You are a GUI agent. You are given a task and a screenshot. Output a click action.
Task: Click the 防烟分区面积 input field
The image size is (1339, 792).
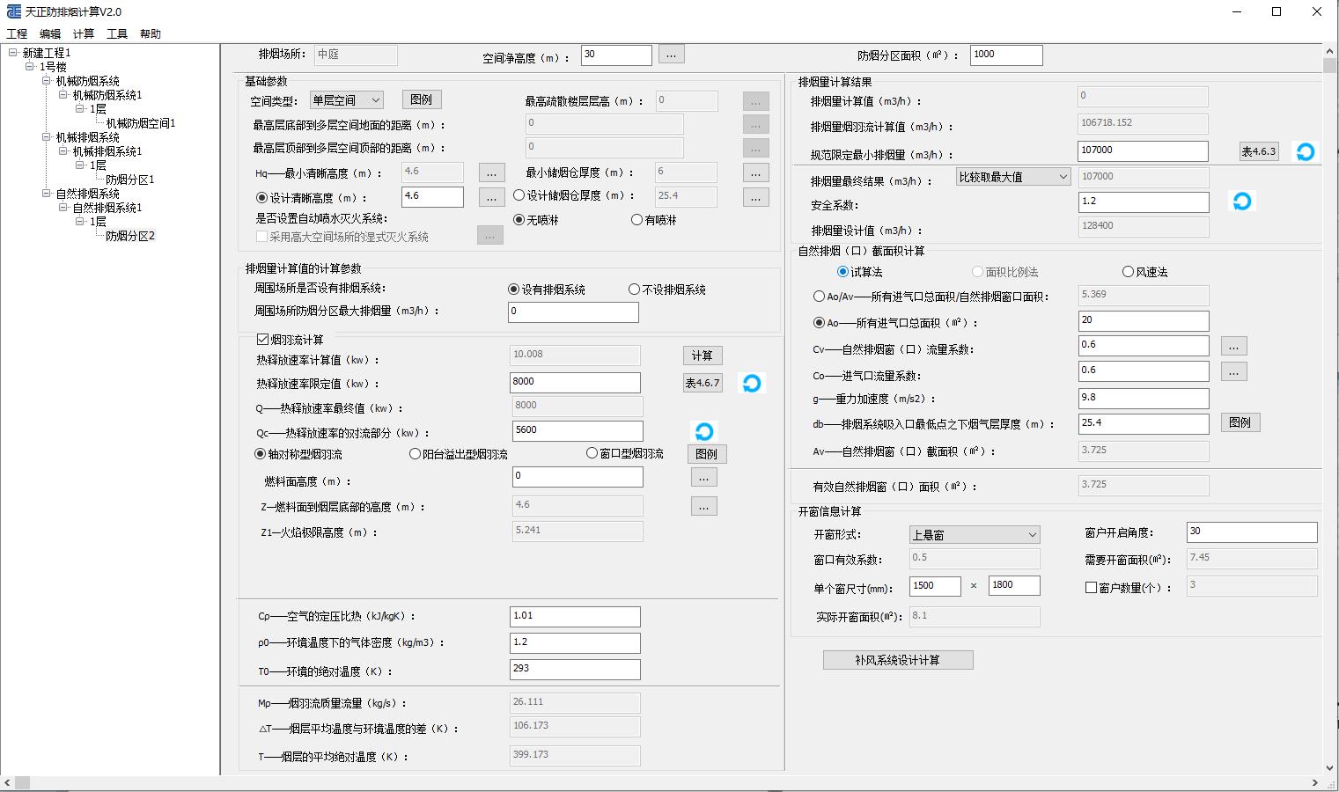tap(1005, 55)
